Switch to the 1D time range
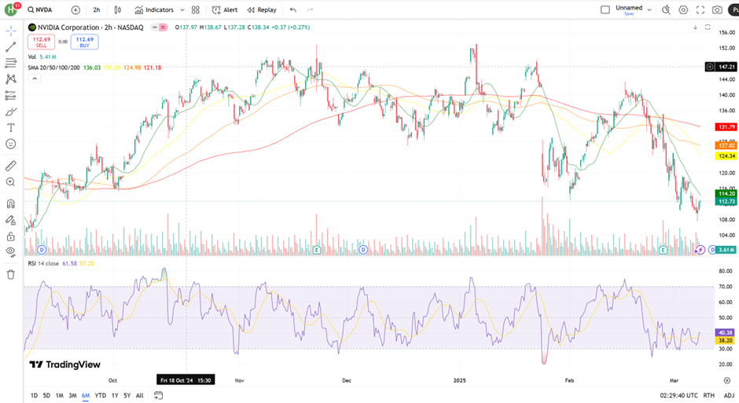This screenshot has height=403, width=739. coord(34,395)
